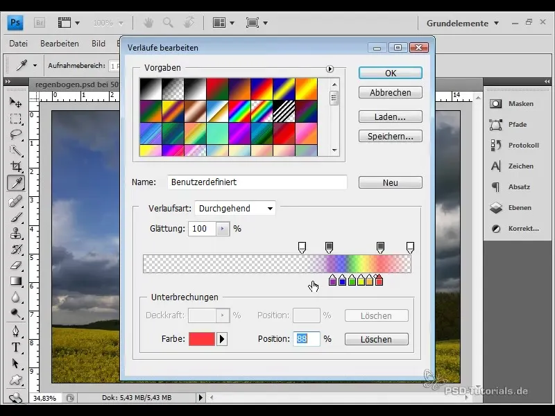Launch Adobe Bridge via Br icon
The image size is (555, 416).
click(40, 23)
